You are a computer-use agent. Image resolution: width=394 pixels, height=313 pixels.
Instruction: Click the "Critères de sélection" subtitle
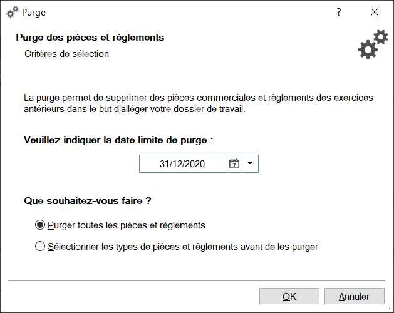(x=67, y=54)
